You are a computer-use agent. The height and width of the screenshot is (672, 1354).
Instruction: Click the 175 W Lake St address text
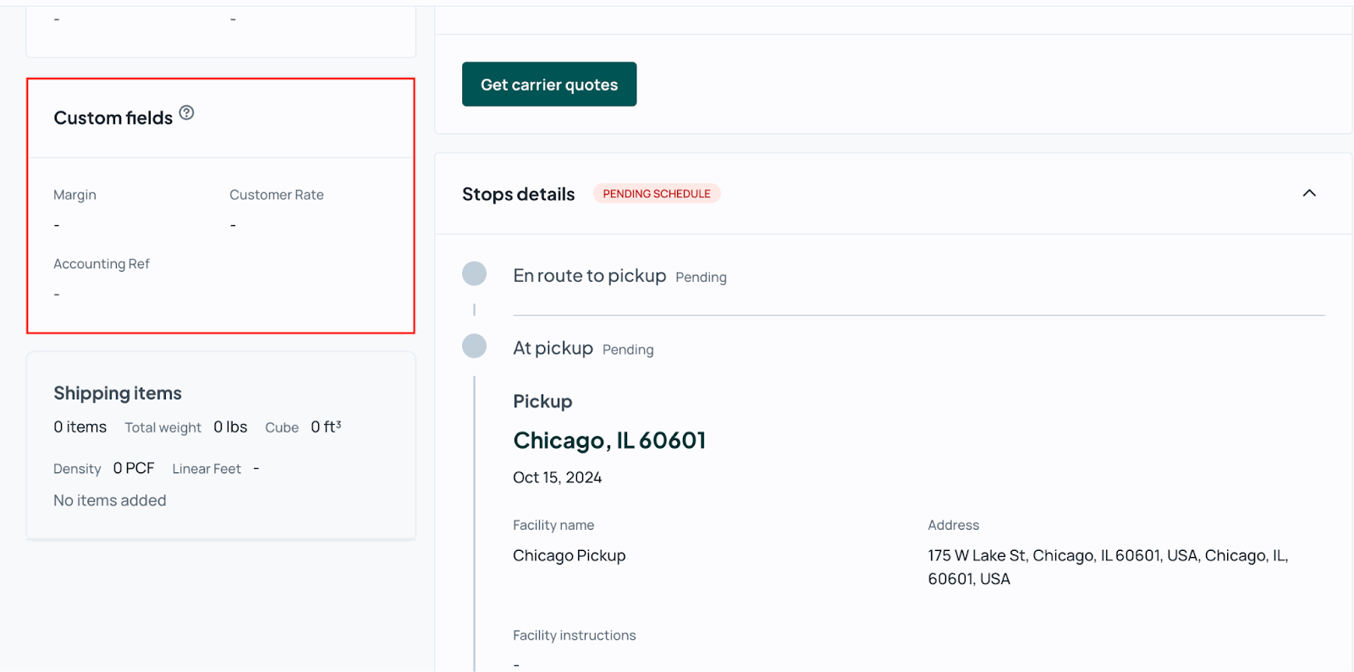point(1108,567)
